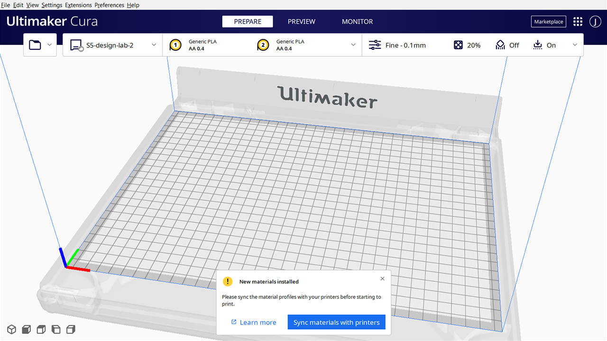Switch to the PREPARE stage tab
Image resolution: width=607 pixels, height=341 pixels.
click(248, 21)
